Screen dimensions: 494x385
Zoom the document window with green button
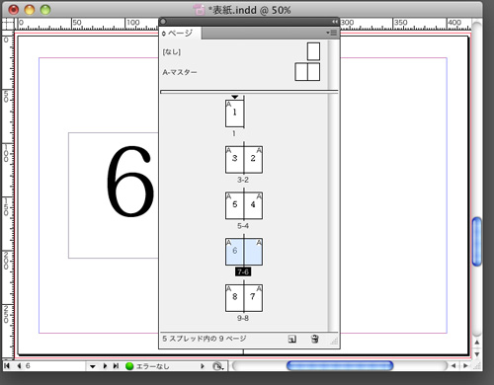(x=45, y=10)
